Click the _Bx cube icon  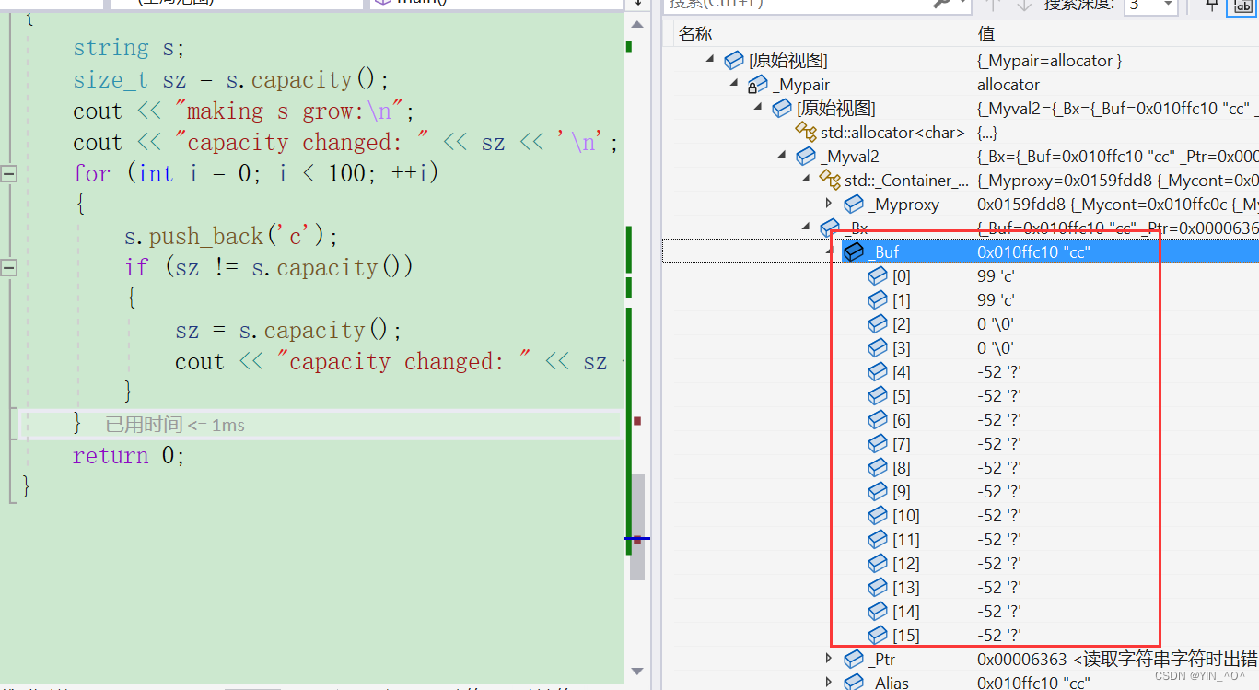click(x=830, y=227)
